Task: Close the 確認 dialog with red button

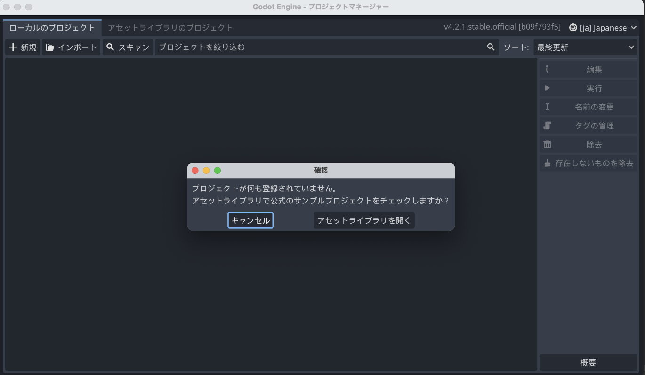Action: (195, 171)
